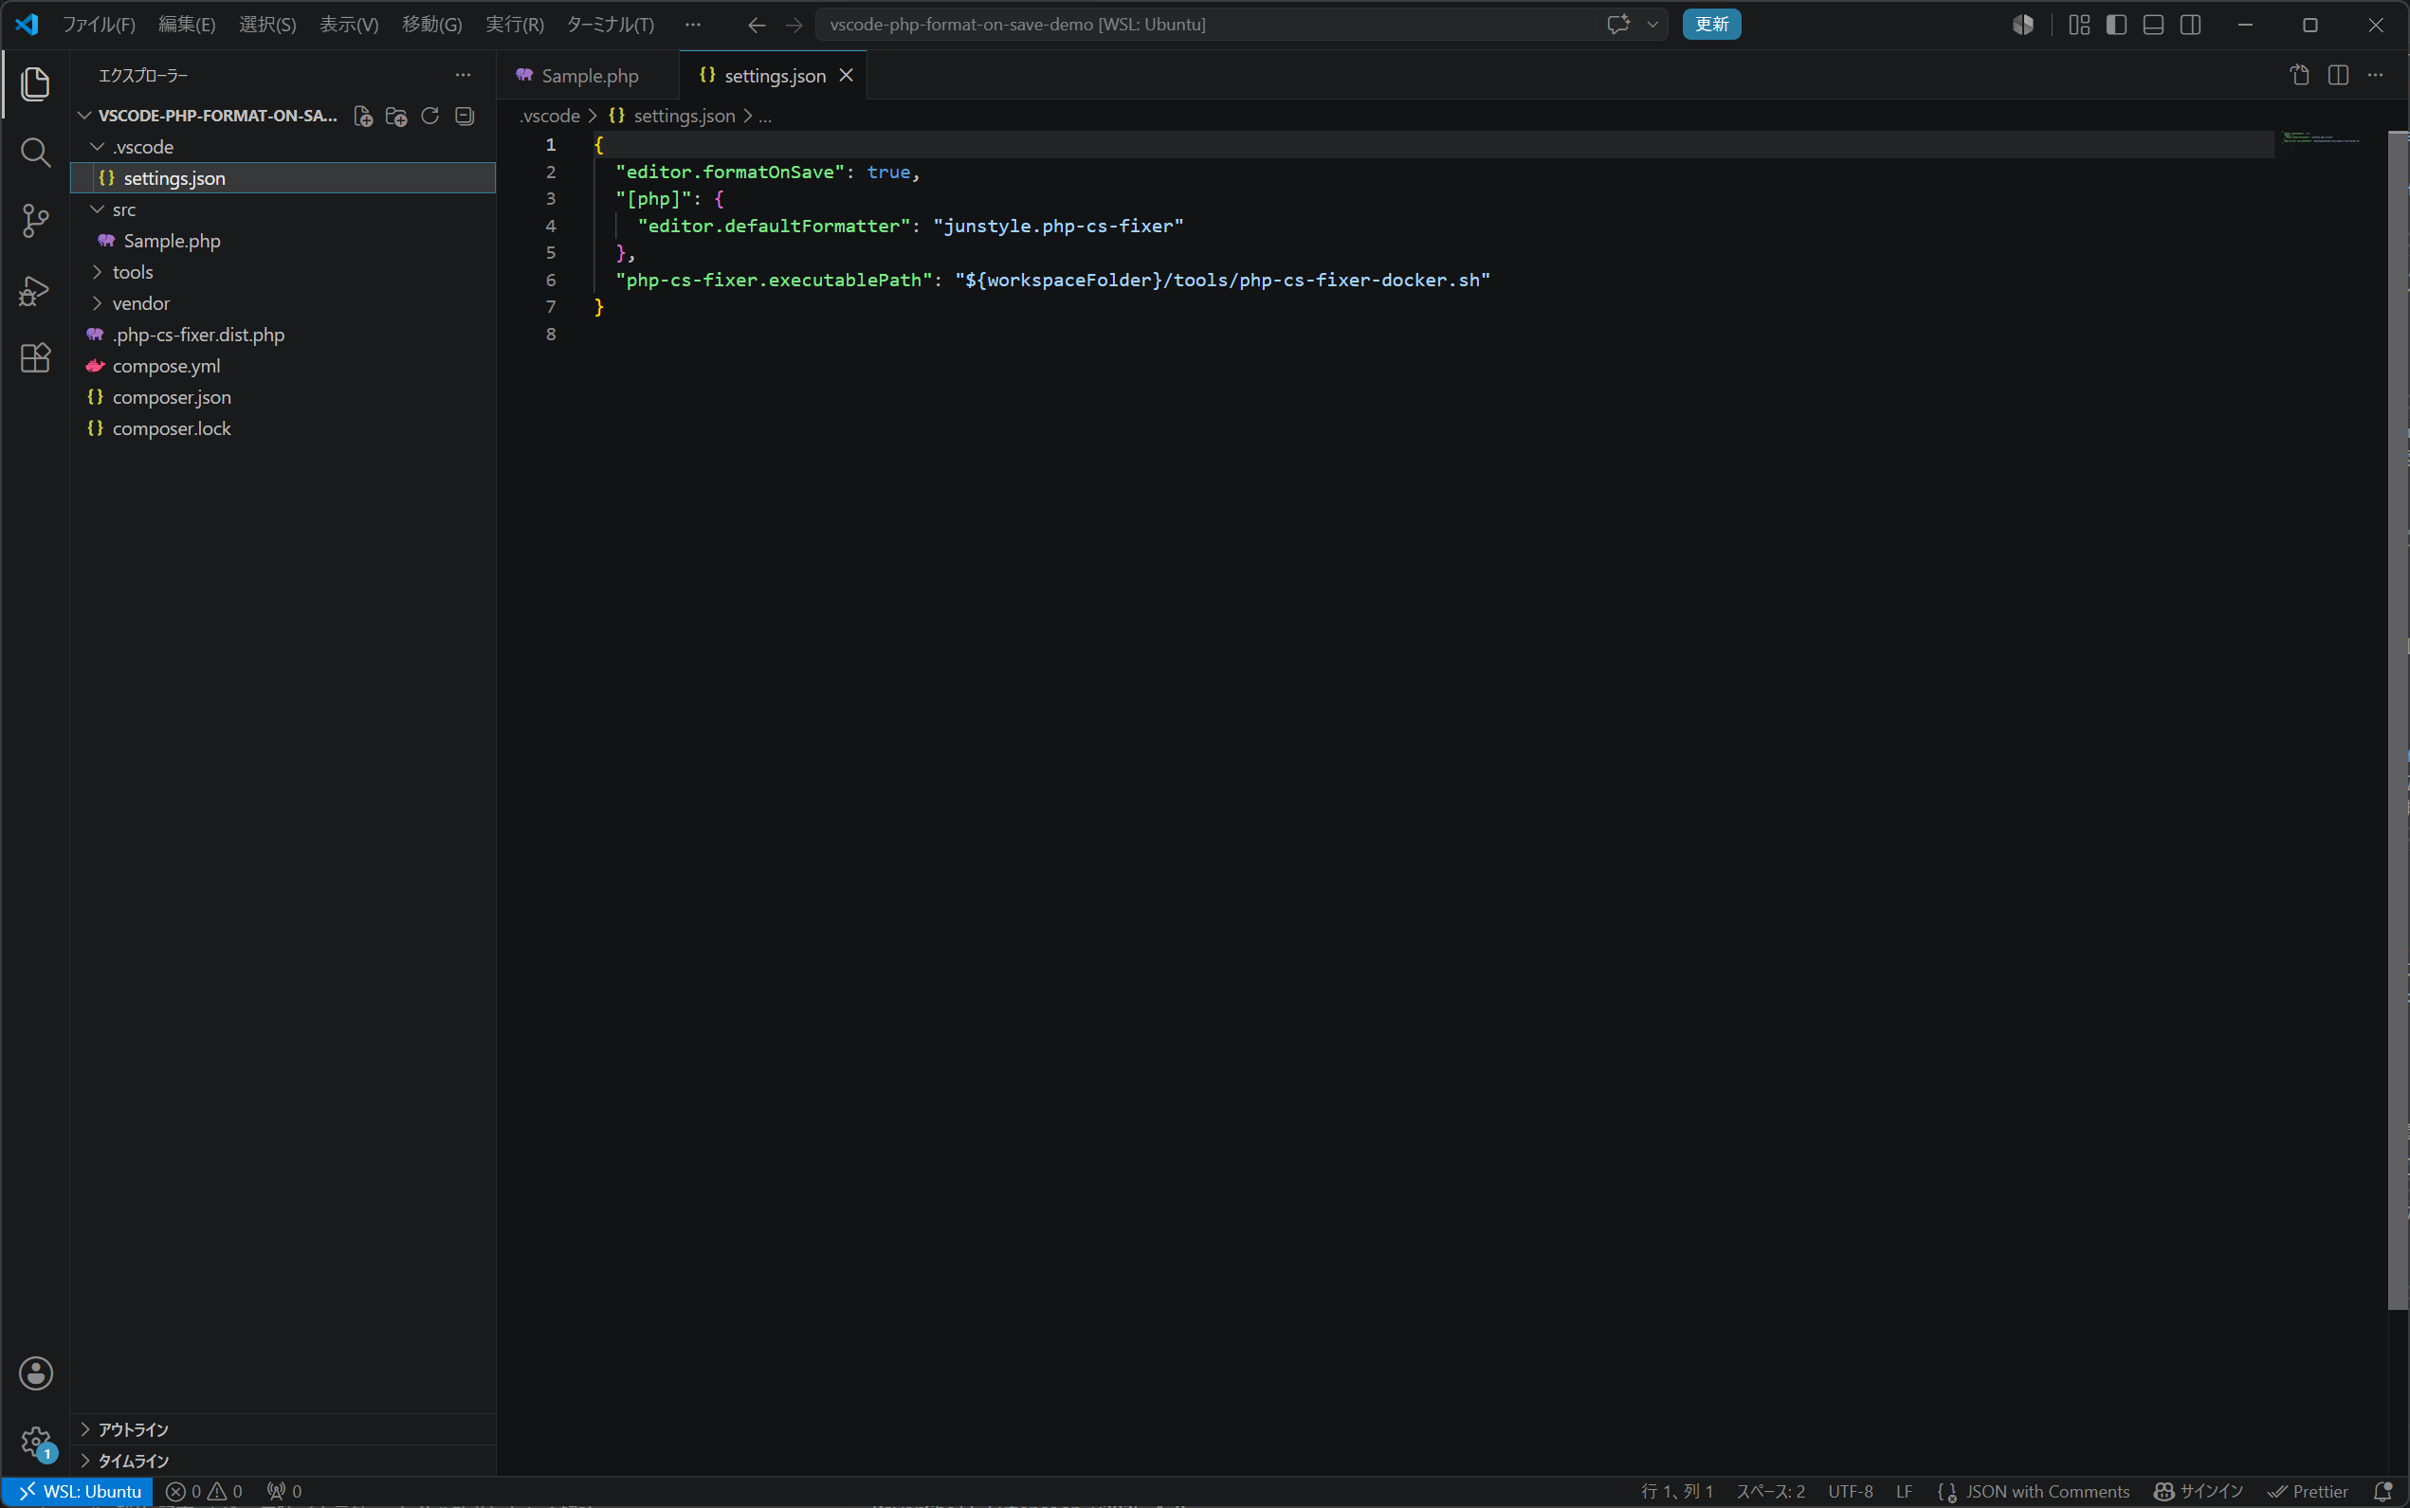Expand the タイムライン section
The image size is (2410, 1508).
(x=283, y=1460)
